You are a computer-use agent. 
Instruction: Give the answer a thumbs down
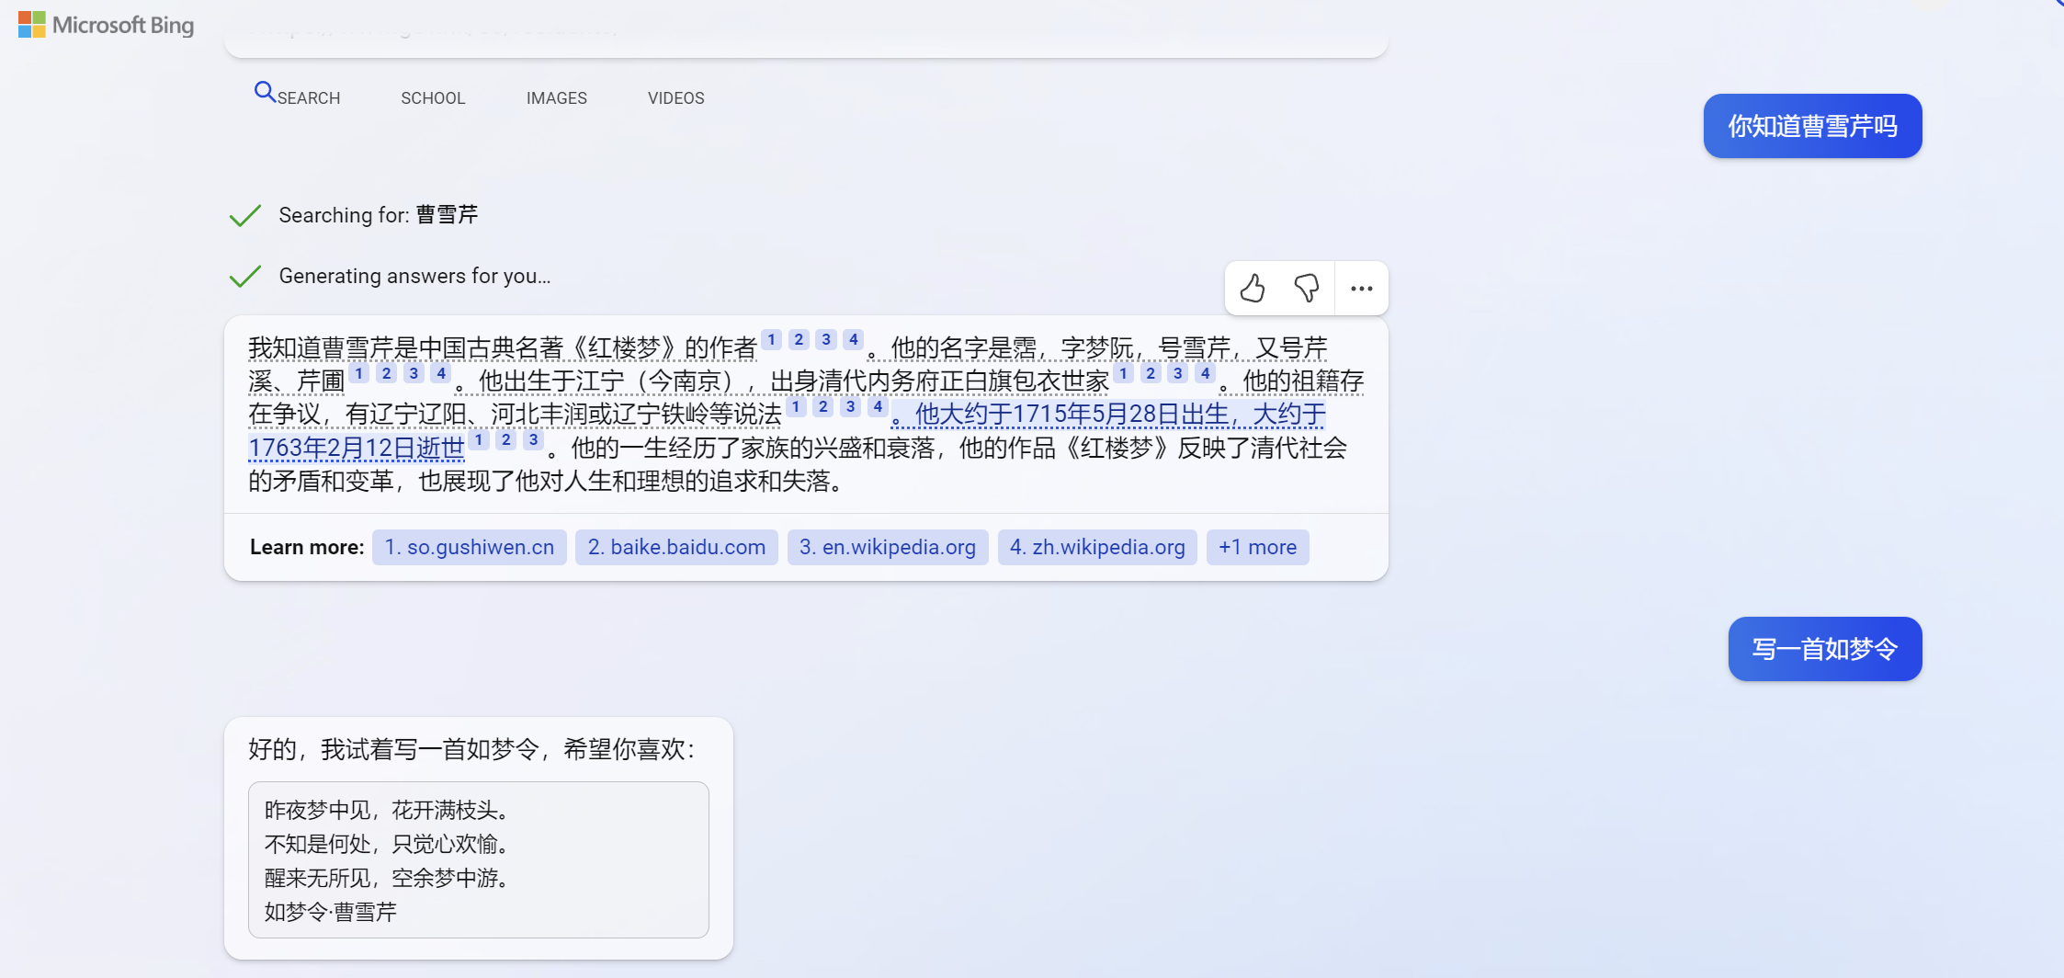(x=1307, y=289)
